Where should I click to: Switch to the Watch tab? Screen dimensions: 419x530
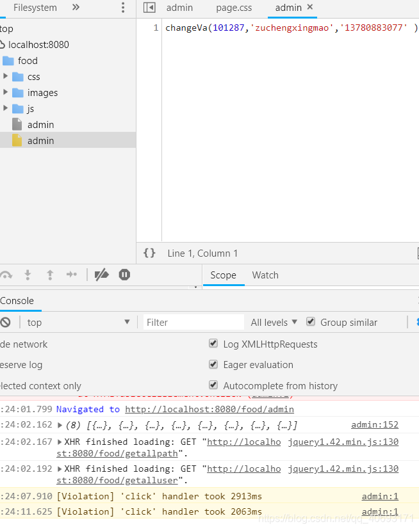click(x=265, y=275)
